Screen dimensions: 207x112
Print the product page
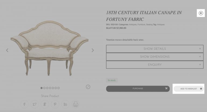75,104
